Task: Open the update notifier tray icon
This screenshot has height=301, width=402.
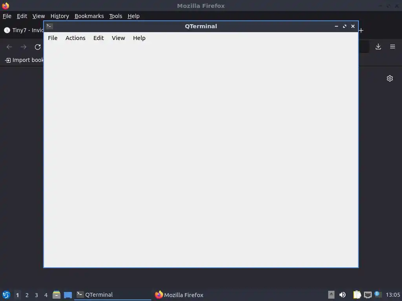Action: click(x=378, y=294)
